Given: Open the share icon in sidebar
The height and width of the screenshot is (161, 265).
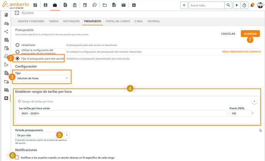Looking at the screenshot, I should [x=6, y=32].
